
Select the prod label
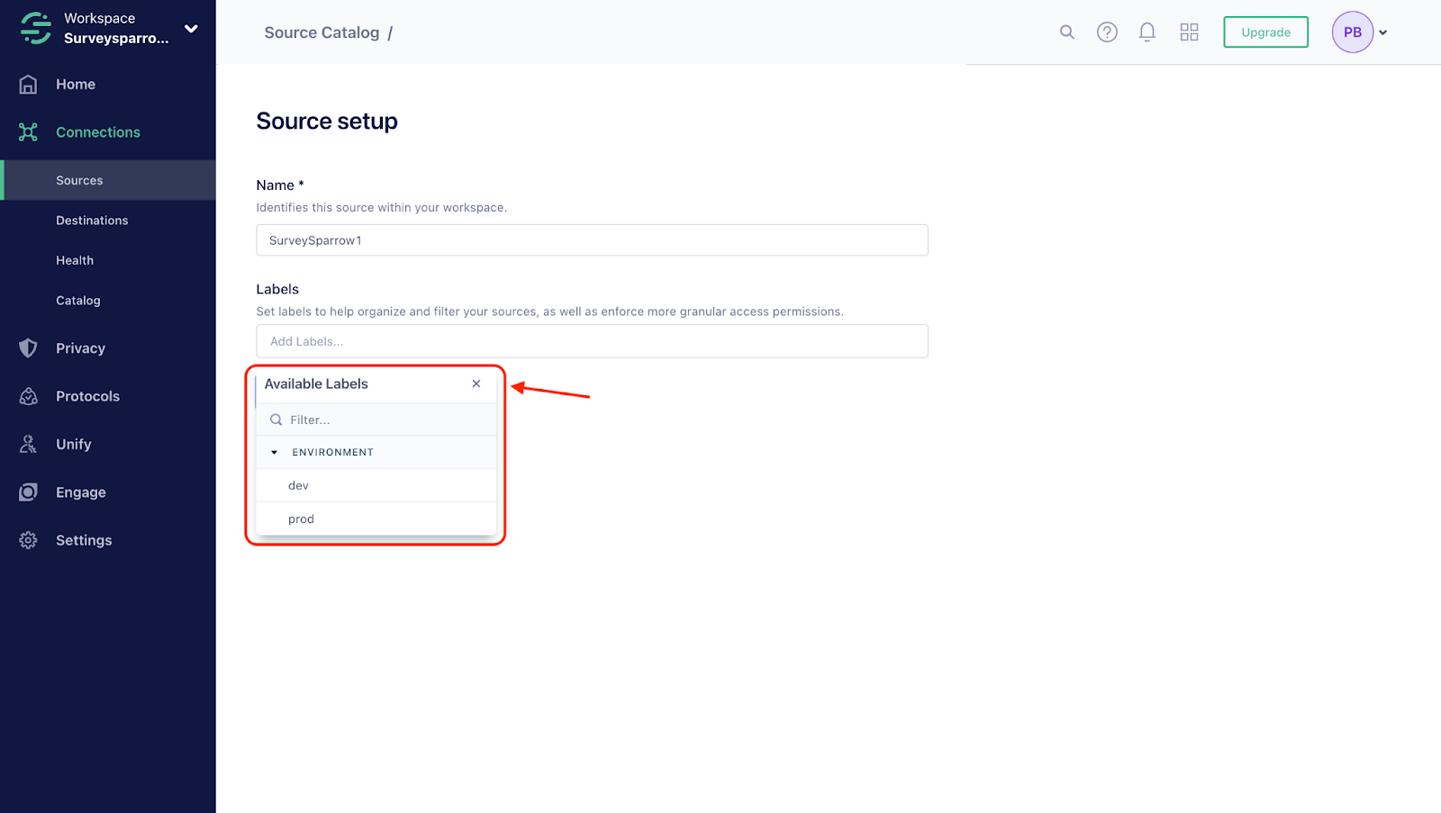tap(301, 519)
